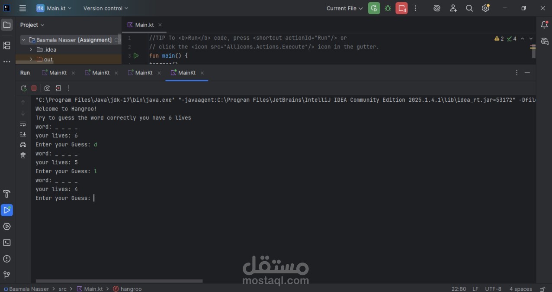Screen dimensions: 552x292
Task: Click the Search Everywhere magnifier
Action: click(469, 8)
